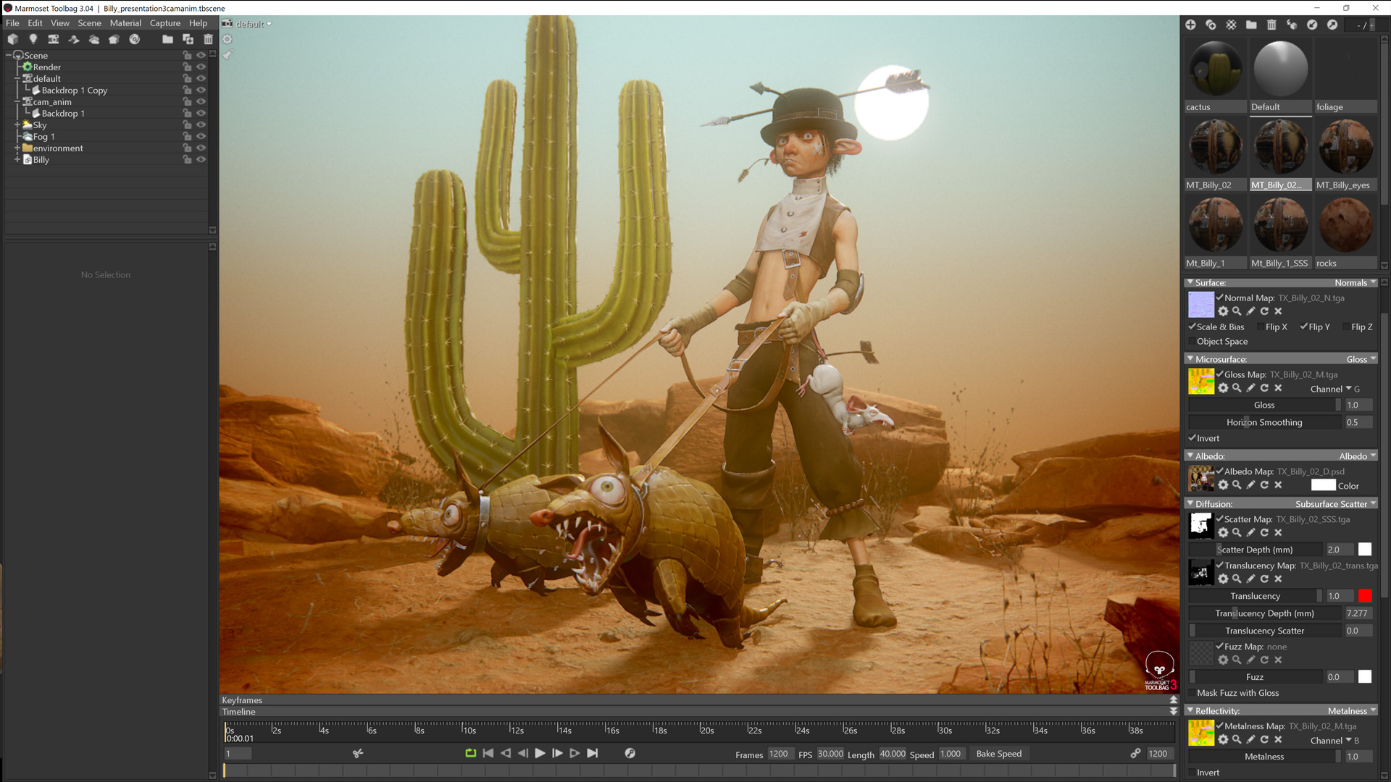Enable Object Space checkbox
The image size is (1391, 782).
point(1192,342)
